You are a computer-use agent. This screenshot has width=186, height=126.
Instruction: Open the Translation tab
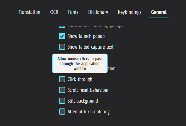pos(29,12)
